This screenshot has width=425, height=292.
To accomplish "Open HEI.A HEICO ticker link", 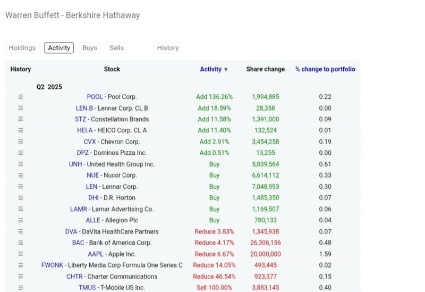I will tap(84, 130).
